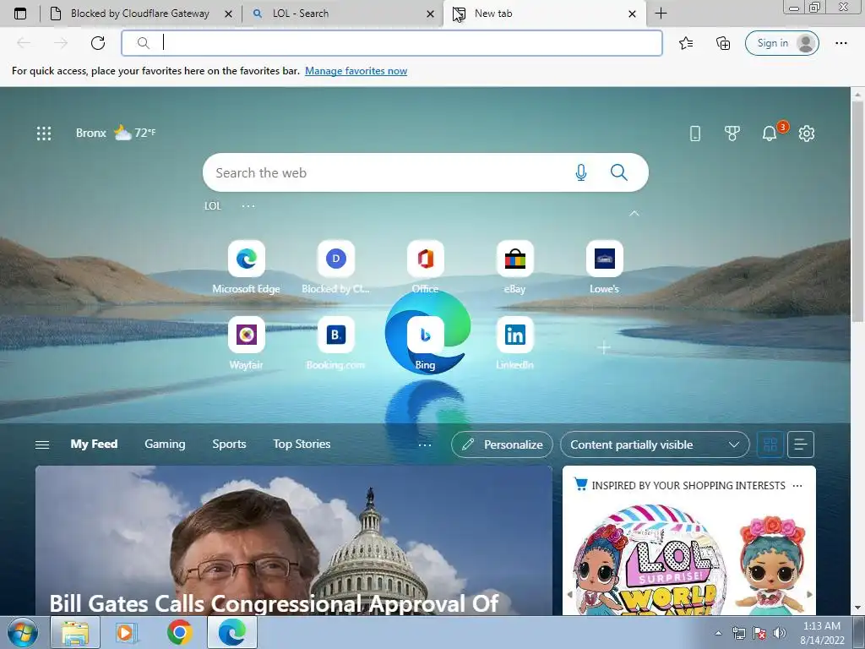The height and width of the screenshot is (649, 865).
Task: Open the notifications bell
Action: (x=769, y=133)
